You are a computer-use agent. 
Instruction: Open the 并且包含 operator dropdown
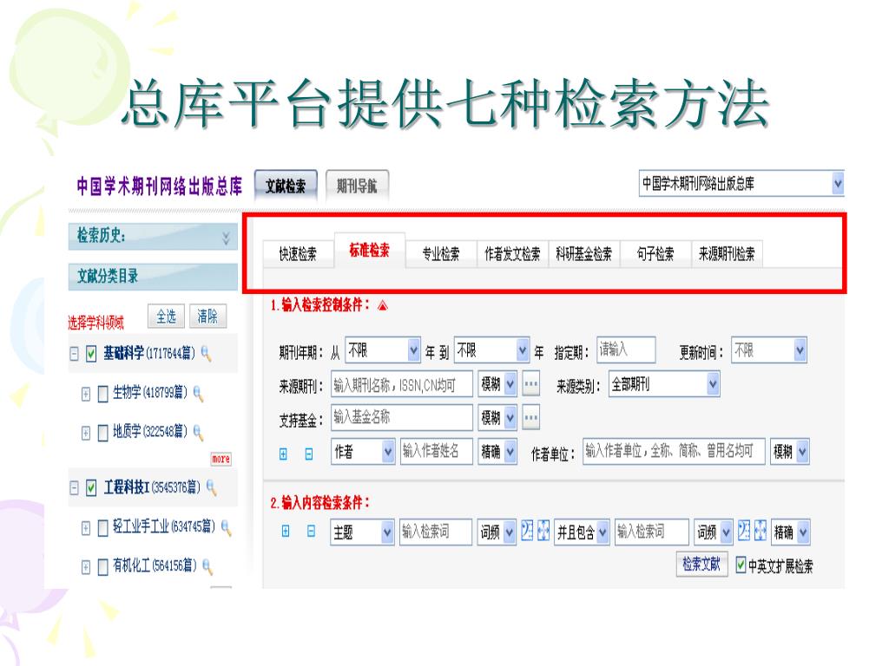click(x=603, y=532)
